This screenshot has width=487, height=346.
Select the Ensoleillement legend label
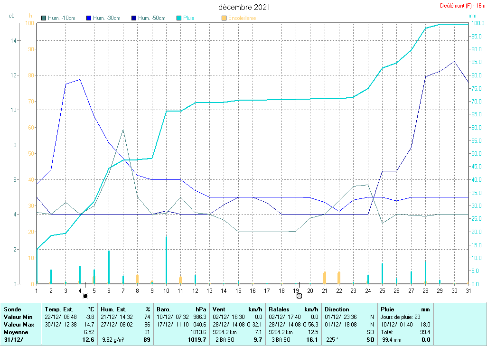[x=242, y=18]
